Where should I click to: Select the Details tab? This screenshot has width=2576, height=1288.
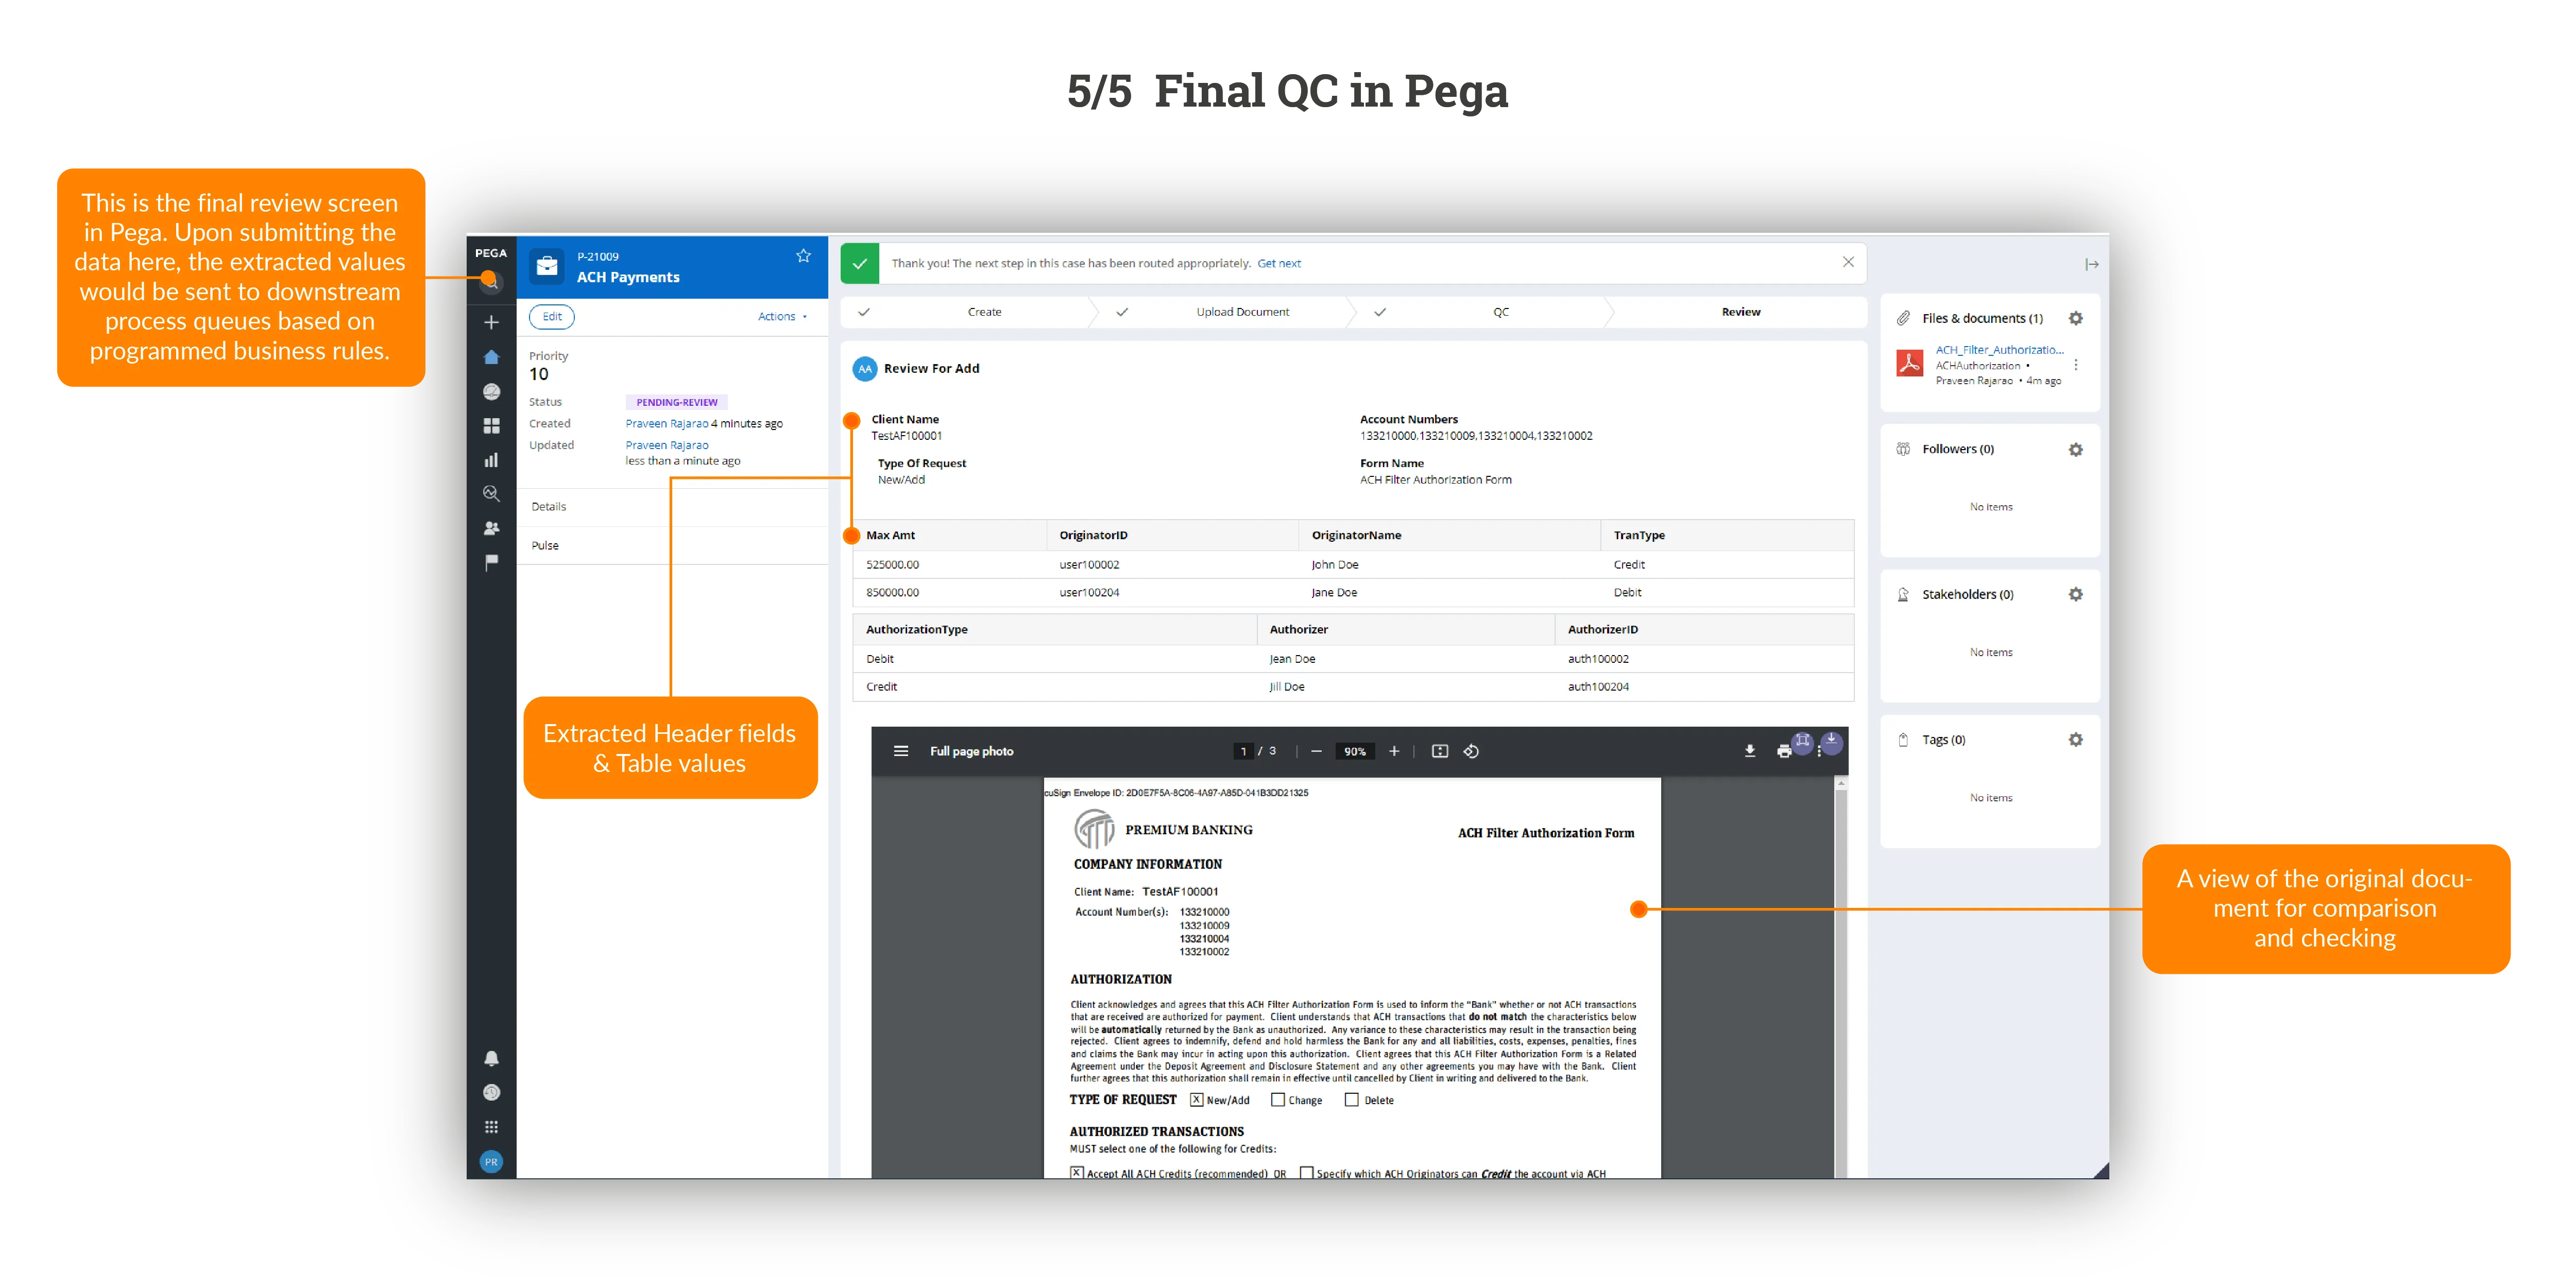pyautogui.click(x=549, y=507)
